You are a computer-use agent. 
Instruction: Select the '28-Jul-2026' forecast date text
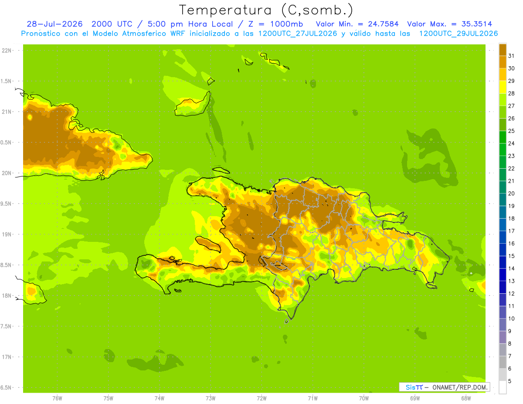54,24
